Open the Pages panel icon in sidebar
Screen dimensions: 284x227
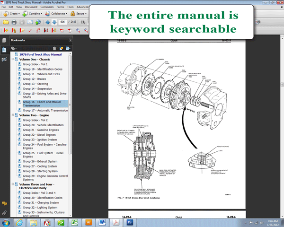(4, 40)
